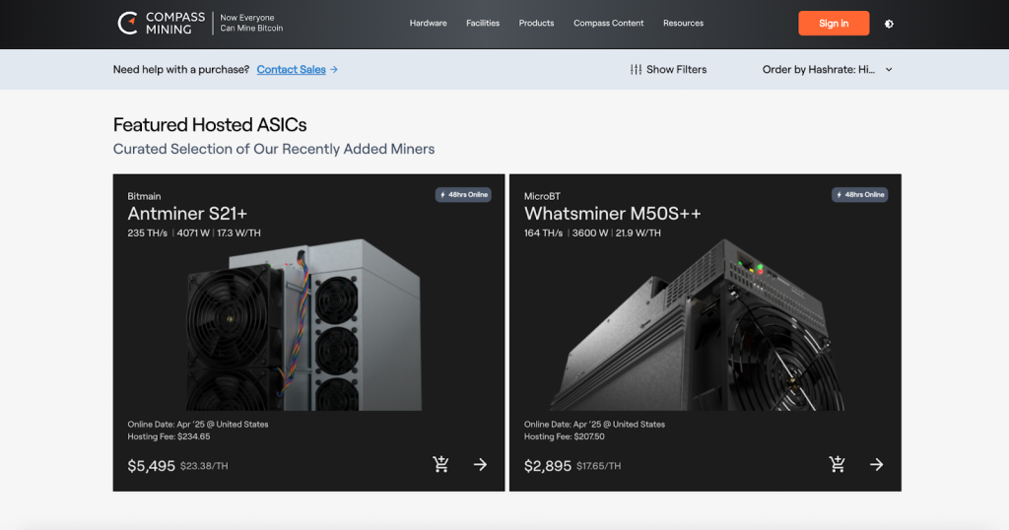The height and width of the screenshot is (530, 1009).
Task: Click Antminer 'Online Date: Apr '25' line
Action: [x=197, y=425]
